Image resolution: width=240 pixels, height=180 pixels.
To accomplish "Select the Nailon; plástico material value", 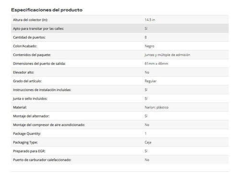I will [156, 107].
